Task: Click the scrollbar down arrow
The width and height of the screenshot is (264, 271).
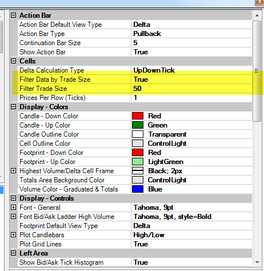Action: click(257, 262)
